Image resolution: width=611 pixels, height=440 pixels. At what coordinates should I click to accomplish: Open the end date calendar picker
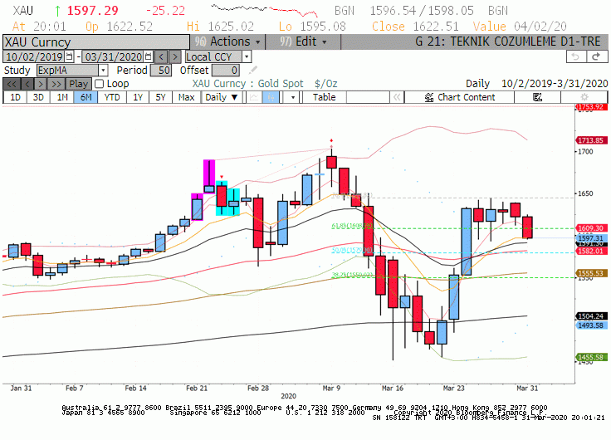tap(149, 57)
